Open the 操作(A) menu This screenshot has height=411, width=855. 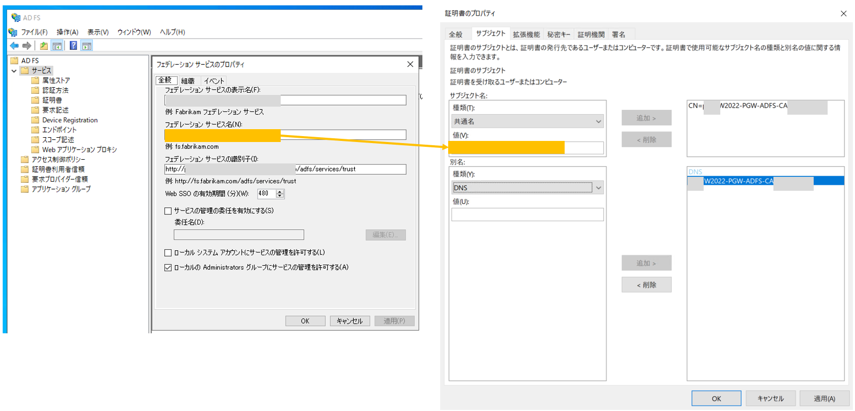click(x=68, y=32)
